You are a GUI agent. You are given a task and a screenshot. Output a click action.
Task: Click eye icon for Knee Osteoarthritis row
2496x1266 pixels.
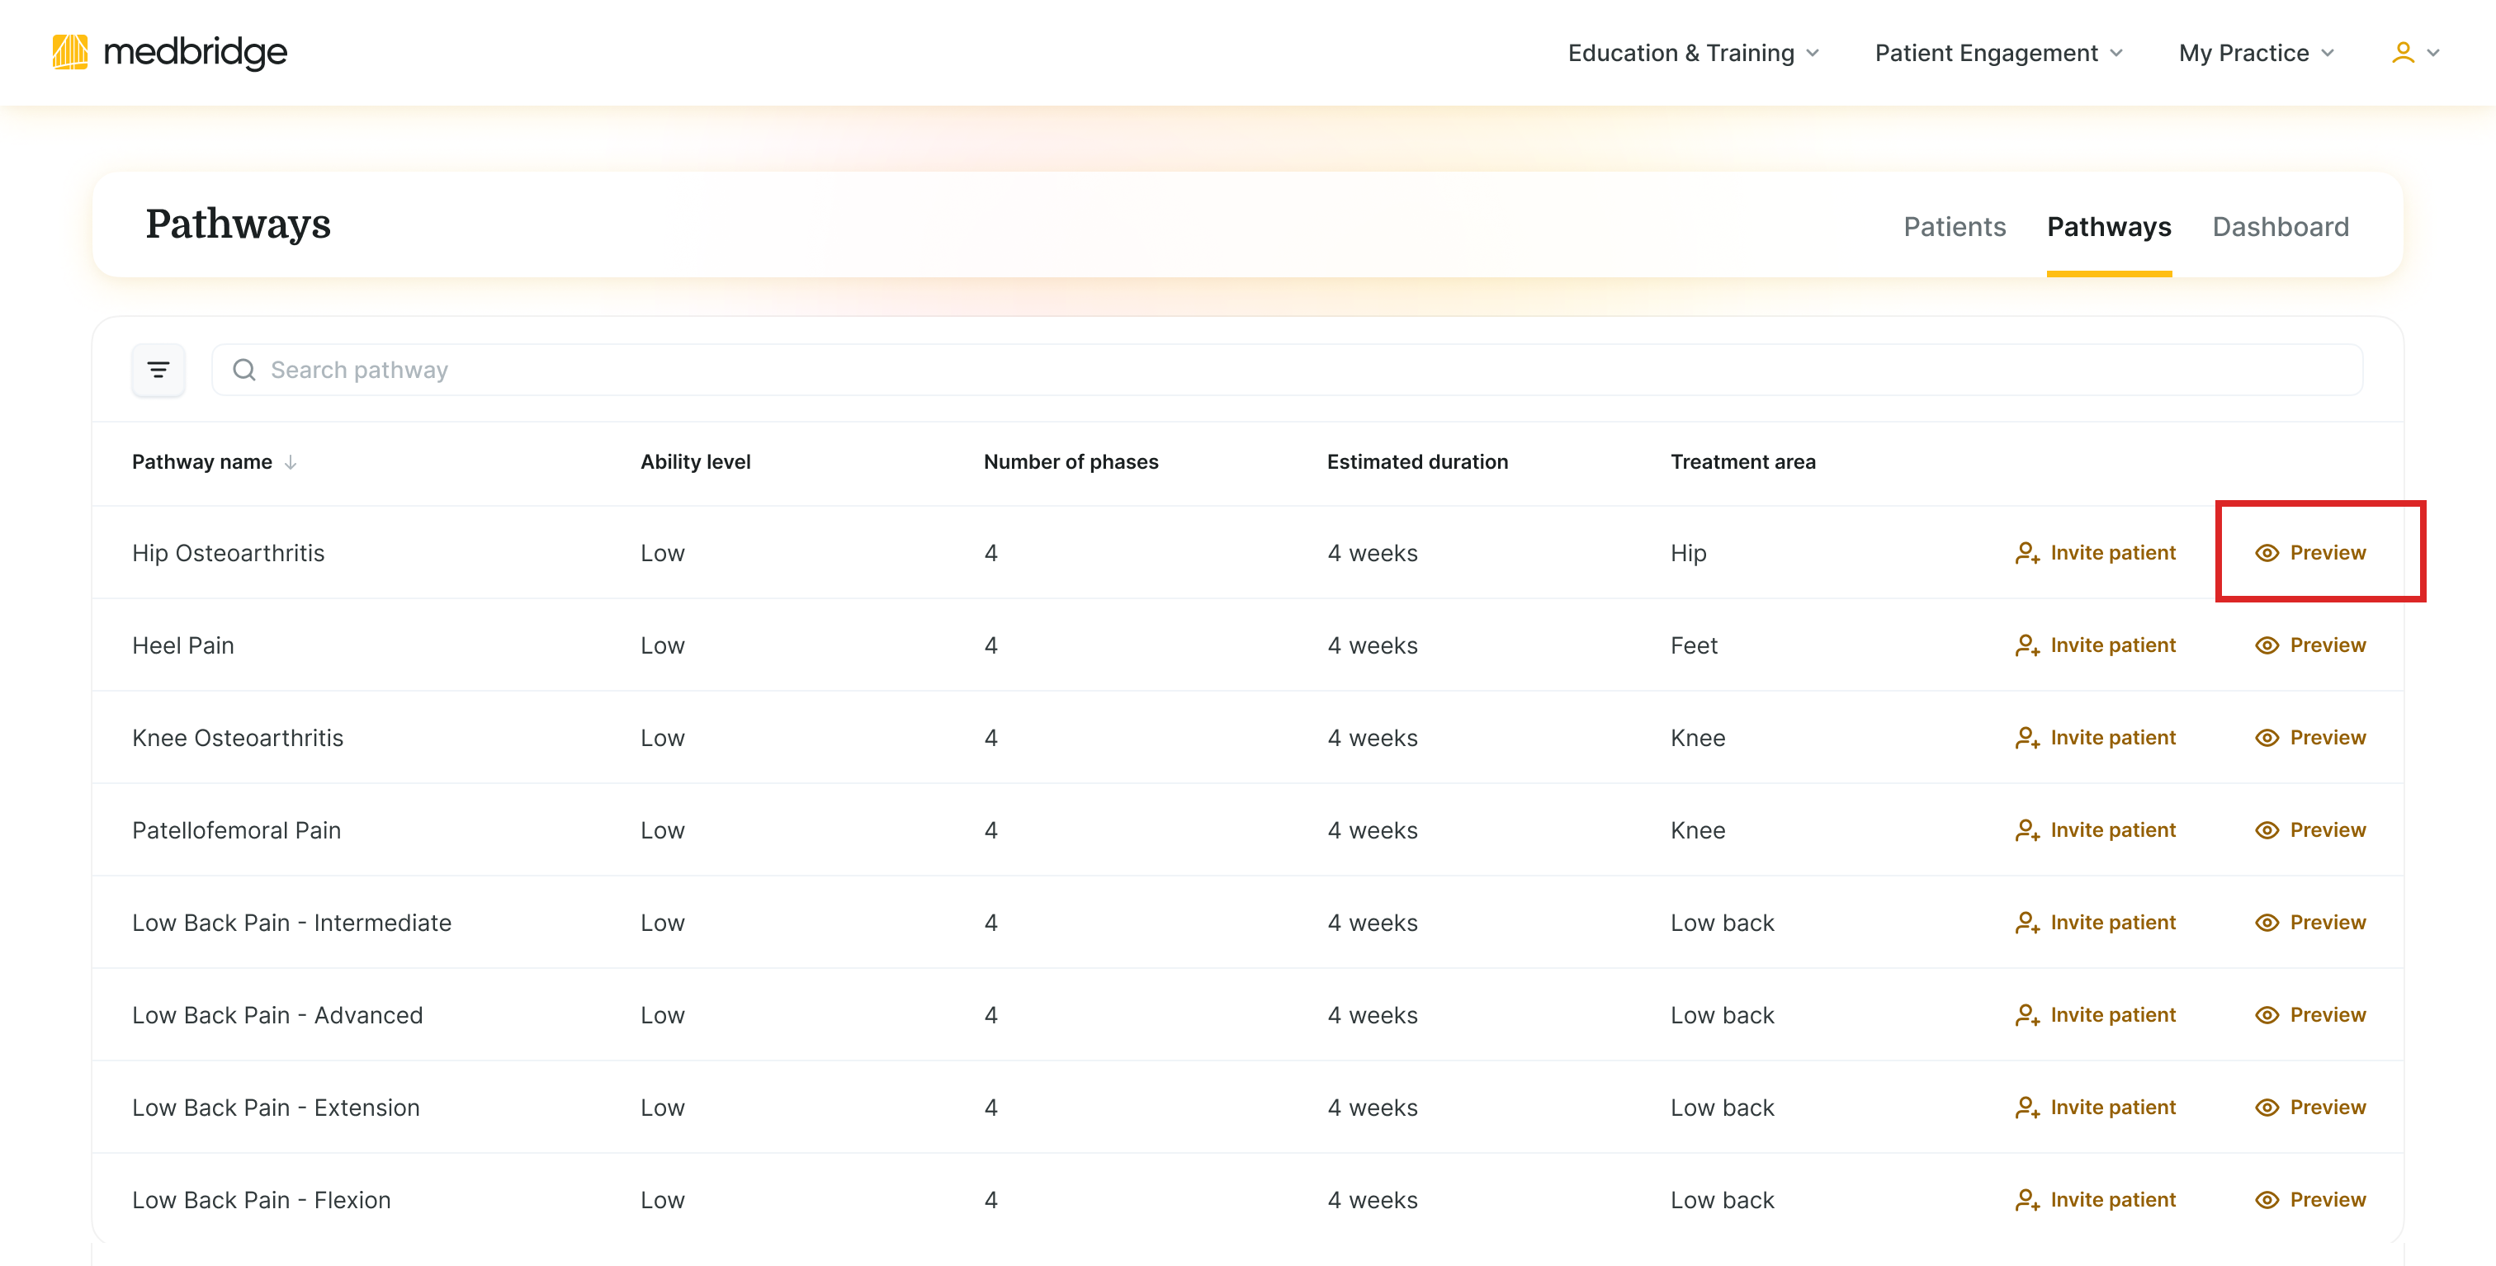(x=2267, y=738)
